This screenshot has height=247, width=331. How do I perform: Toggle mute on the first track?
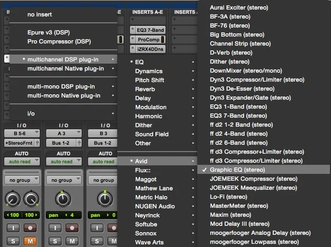pos(30,241)
